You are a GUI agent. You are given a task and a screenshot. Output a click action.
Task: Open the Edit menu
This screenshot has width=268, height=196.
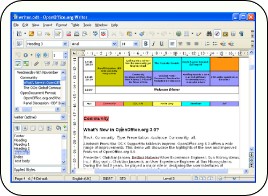[x=25, y=25]
